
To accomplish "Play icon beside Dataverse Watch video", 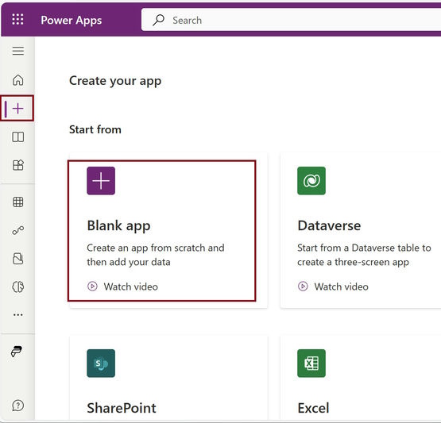I will (x=303, y=286).
